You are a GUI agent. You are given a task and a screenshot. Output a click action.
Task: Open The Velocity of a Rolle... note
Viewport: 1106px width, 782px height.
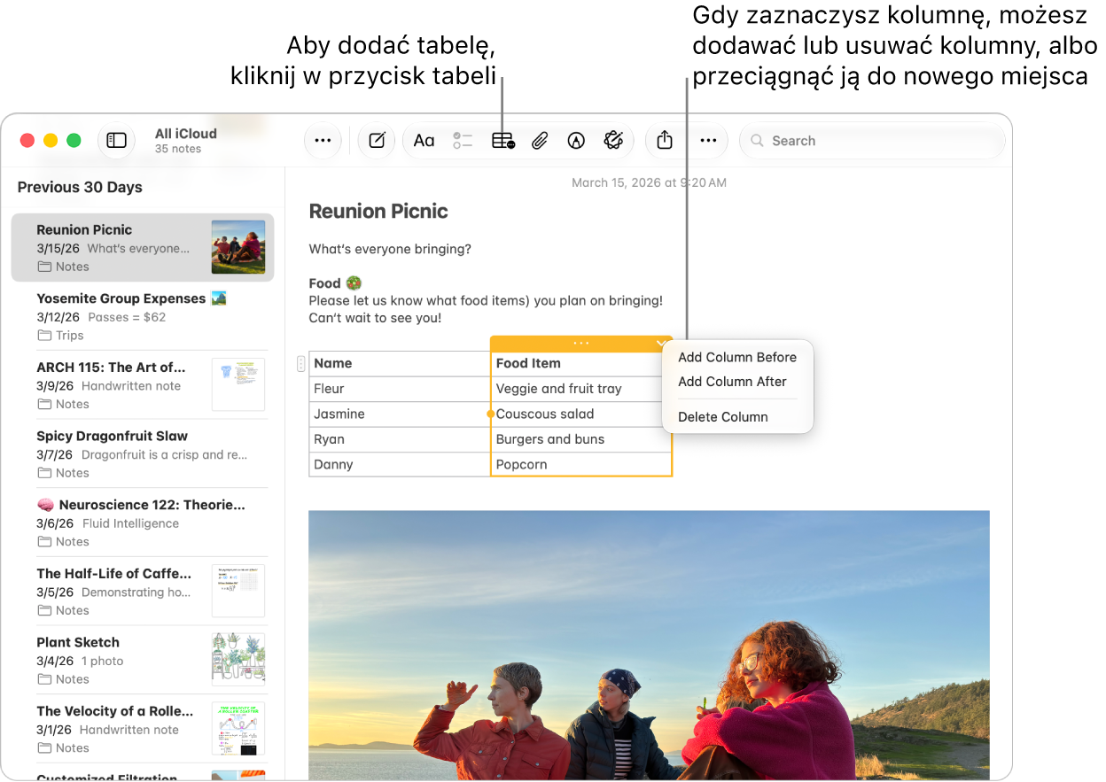click(143, 729)
